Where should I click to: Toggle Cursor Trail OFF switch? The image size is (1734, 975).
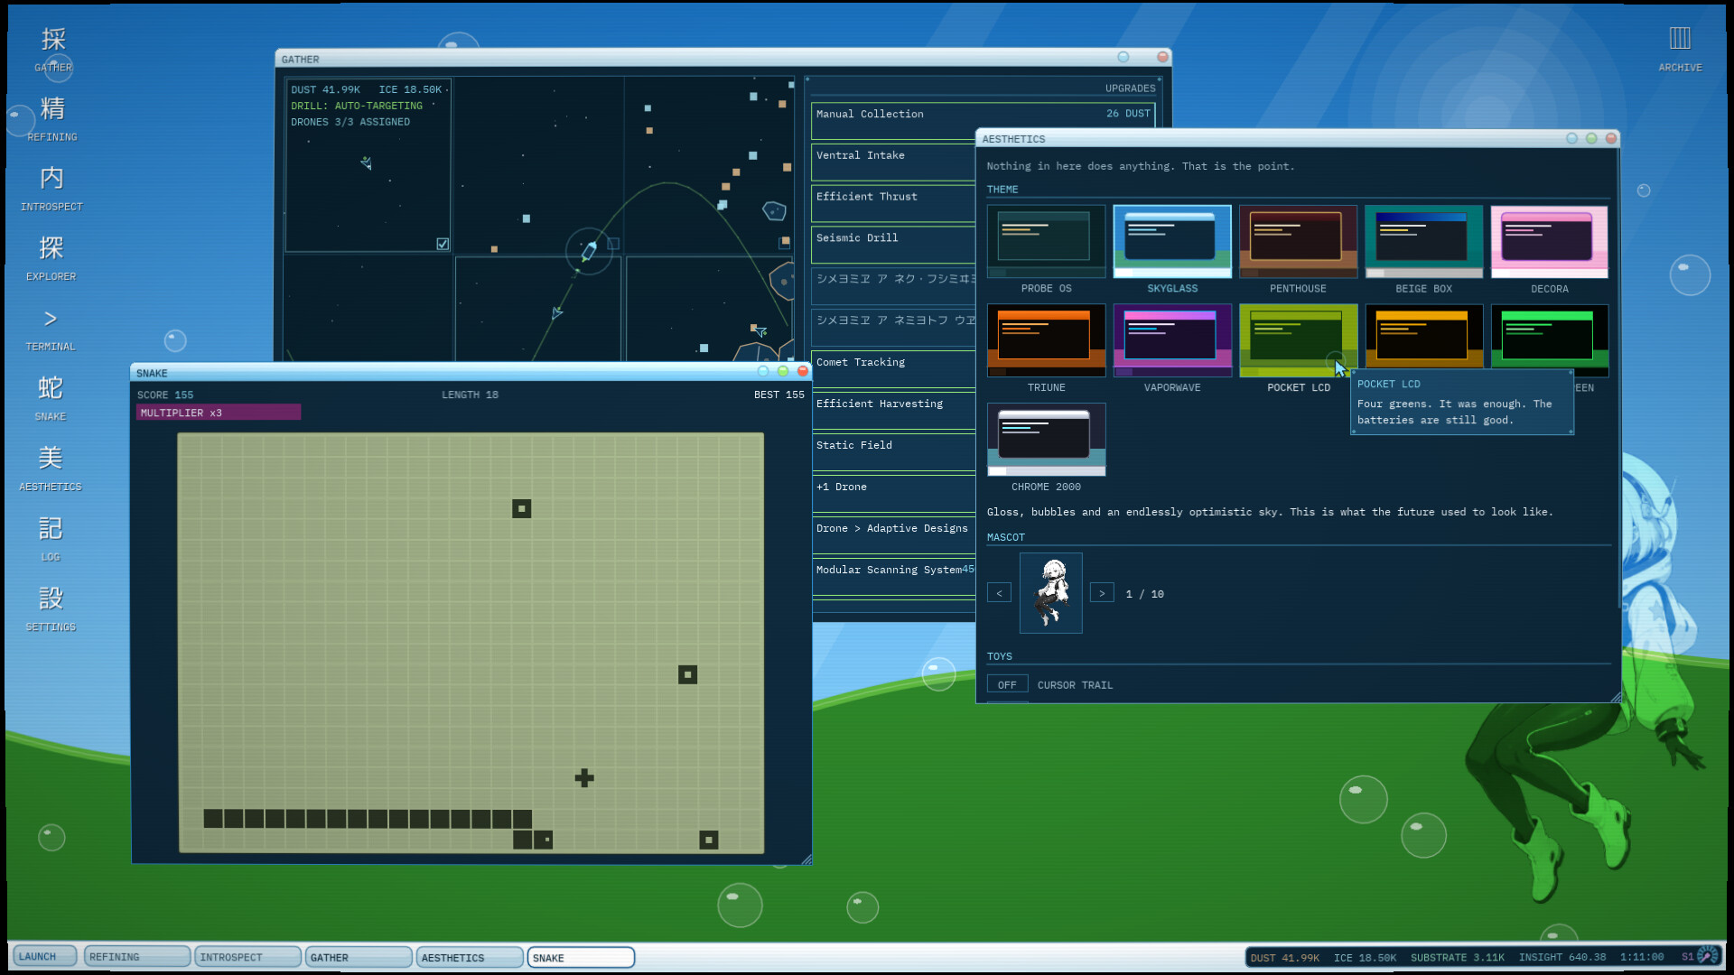(x=1007, y=685)
